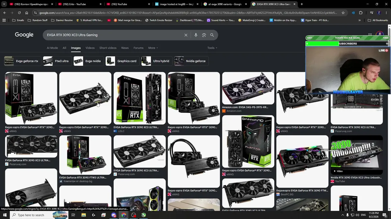Start a voice search with the microphone icon

coord(196,35)
